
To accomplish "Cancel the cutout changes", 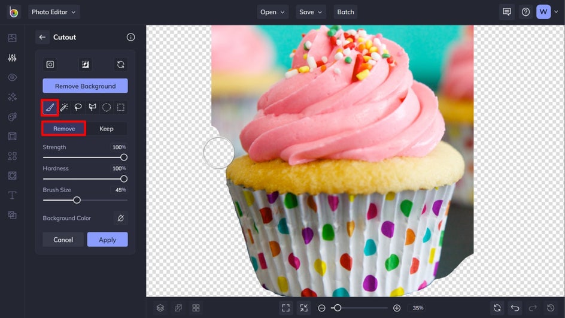I will click(x=63, y=240).
